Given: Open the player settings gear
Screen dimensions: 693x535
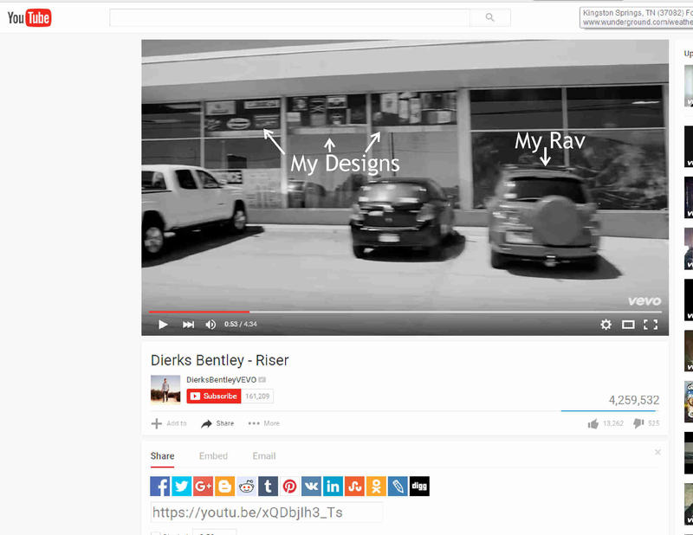Looking at the screenshot, I should tap(606, 325).
